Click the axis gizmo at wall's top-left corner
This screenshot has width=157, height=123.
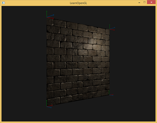[49, 16]
